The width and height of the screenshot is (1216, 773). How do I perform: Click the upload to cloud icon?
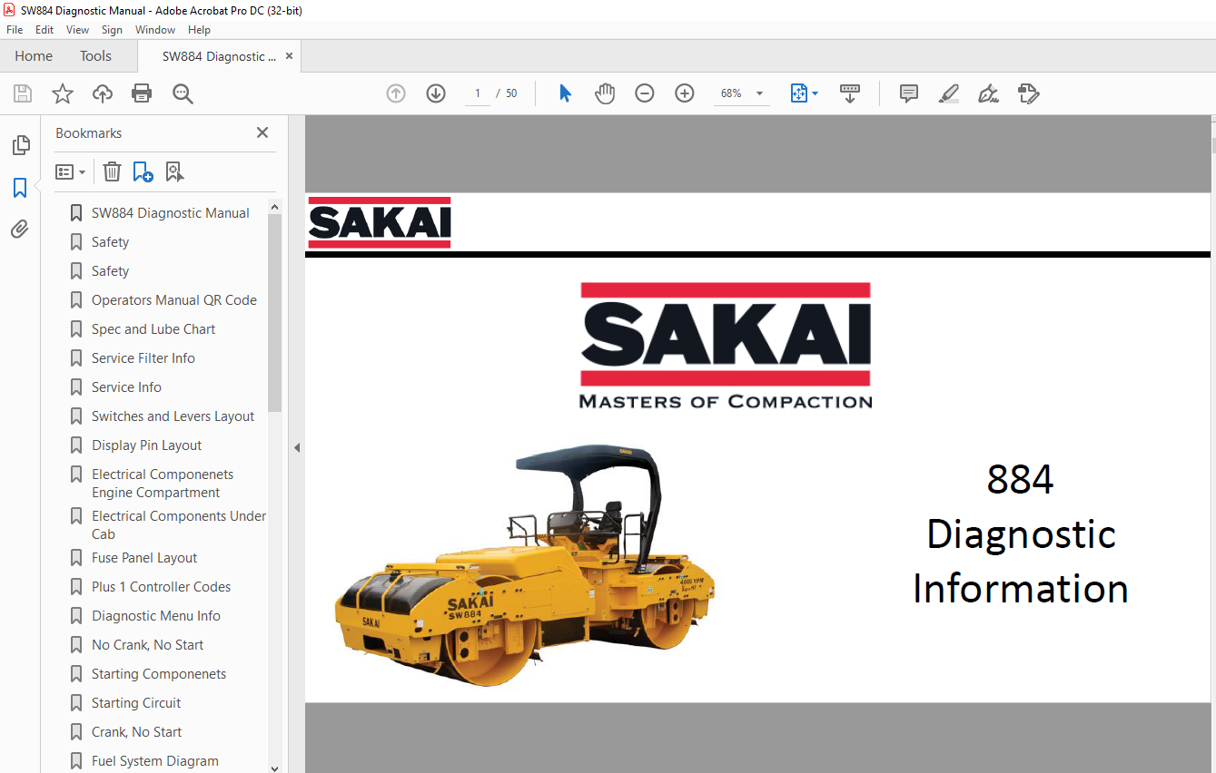tap(103, 93)
